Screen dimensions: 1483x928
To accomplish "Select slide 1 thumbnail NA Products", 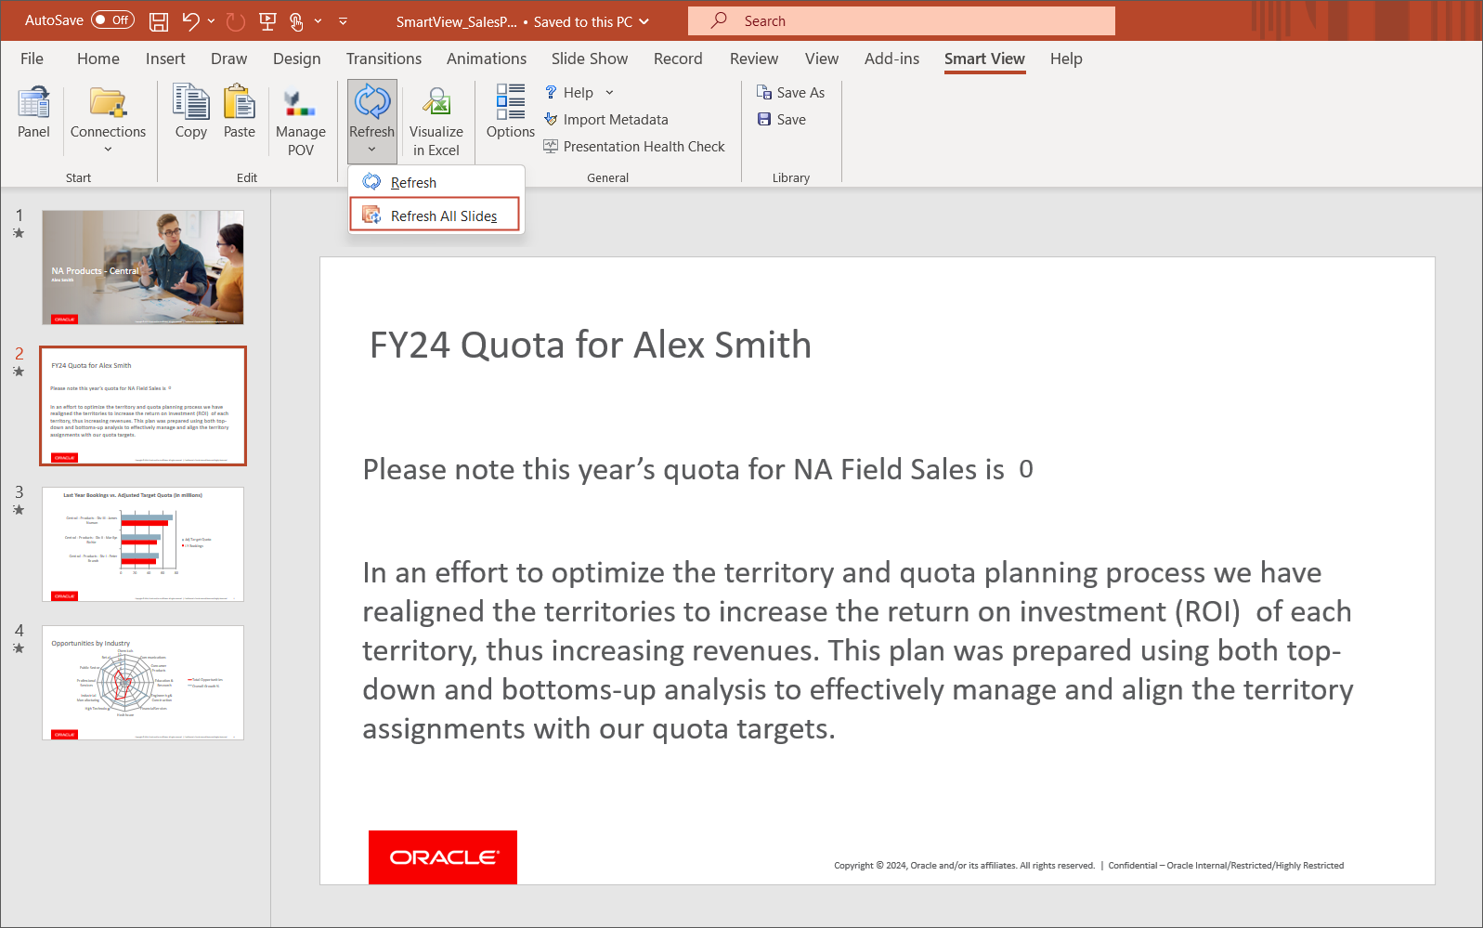I will (143, 267).
